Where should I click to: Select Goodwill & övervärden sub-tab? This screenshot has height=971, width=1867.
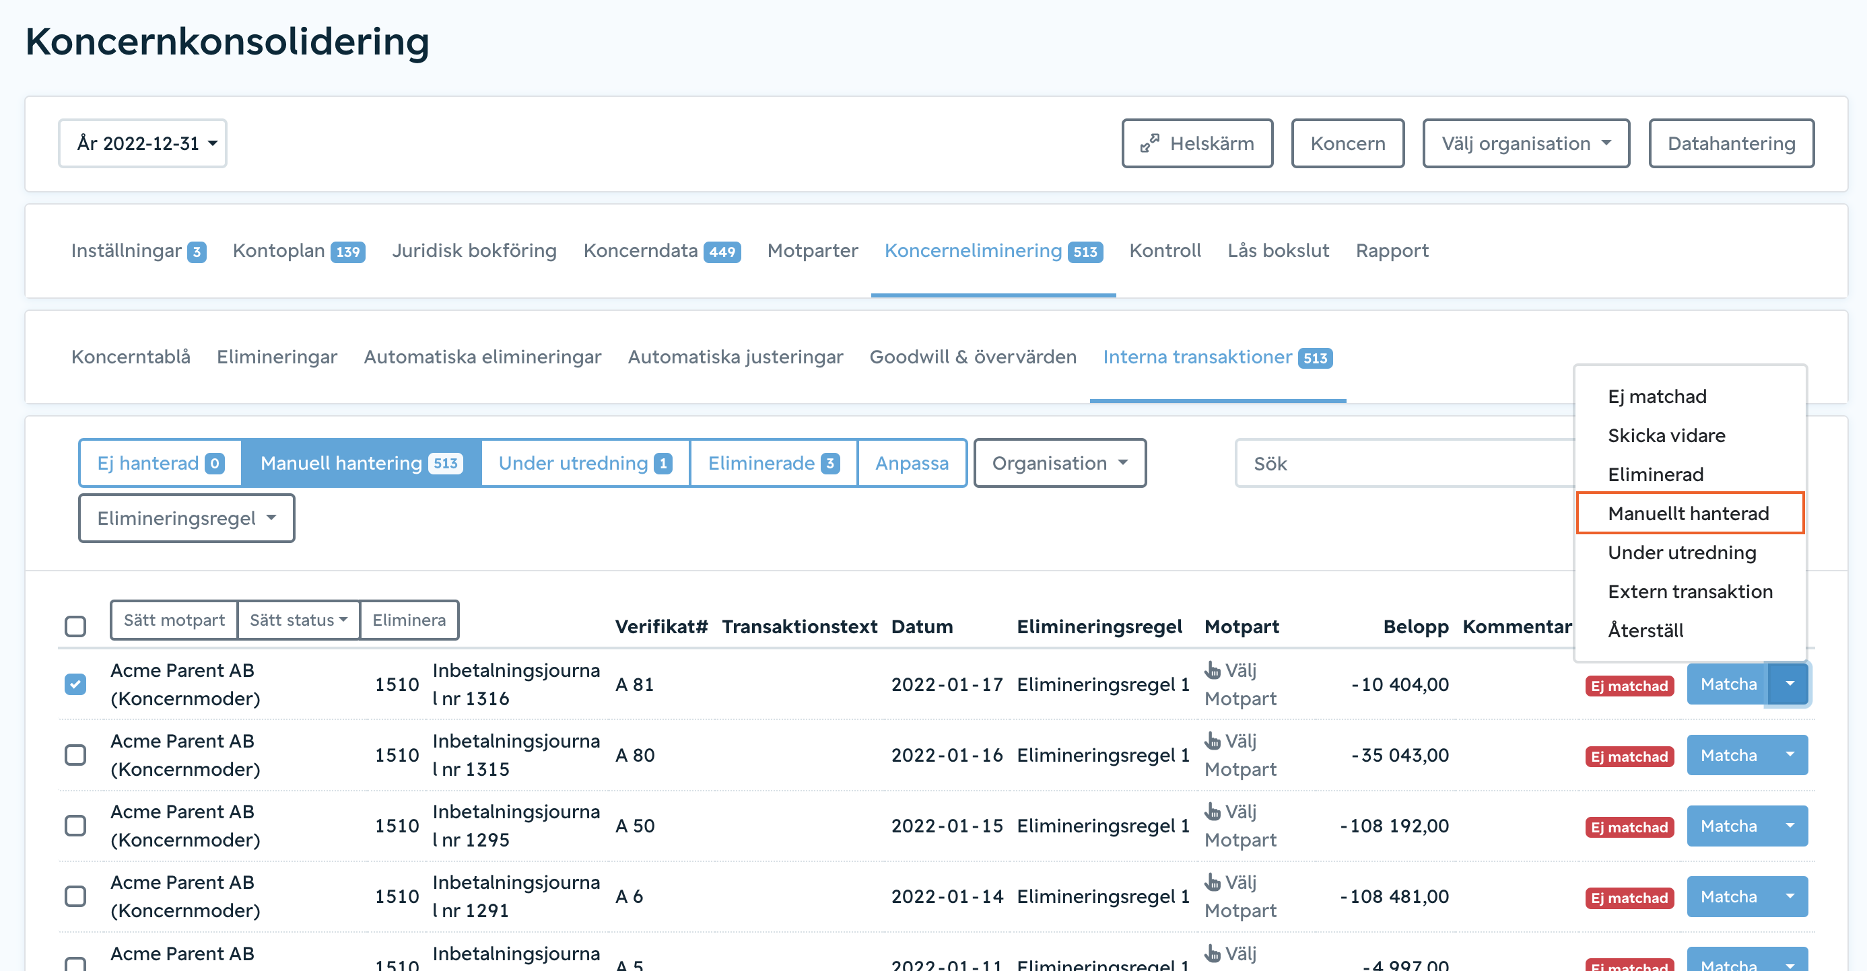973,357
